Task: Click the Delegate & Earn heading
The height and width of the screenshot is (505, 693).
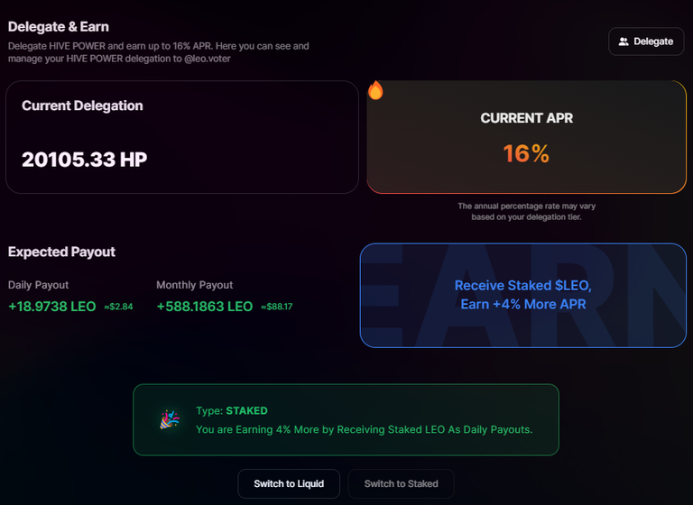Action: click(59, 26)
